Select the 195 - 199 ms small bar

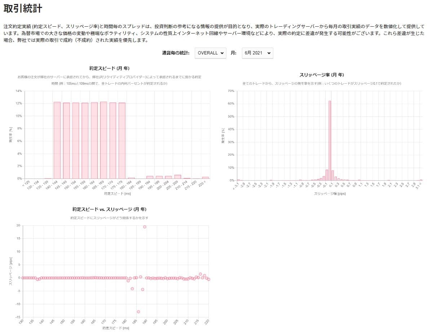point(159,177)
